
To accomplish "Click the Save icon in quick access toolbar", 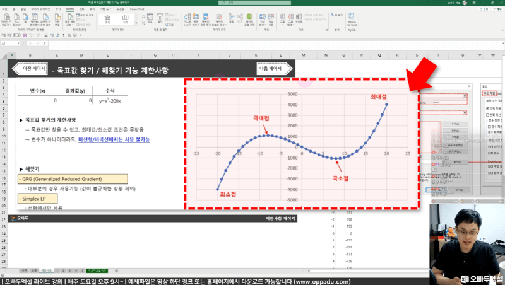I will coord(25,35).
